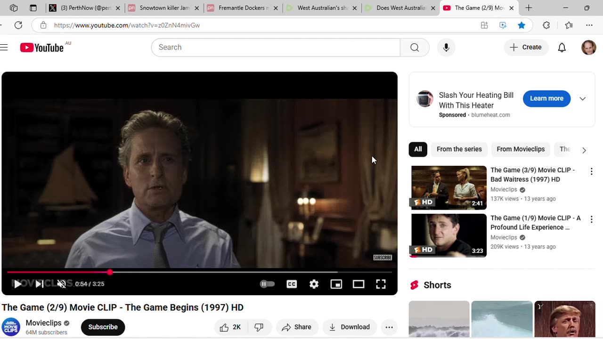Click the search magnifier button
603x339 pixels.
pyautogui.click(x=415, y=47)
